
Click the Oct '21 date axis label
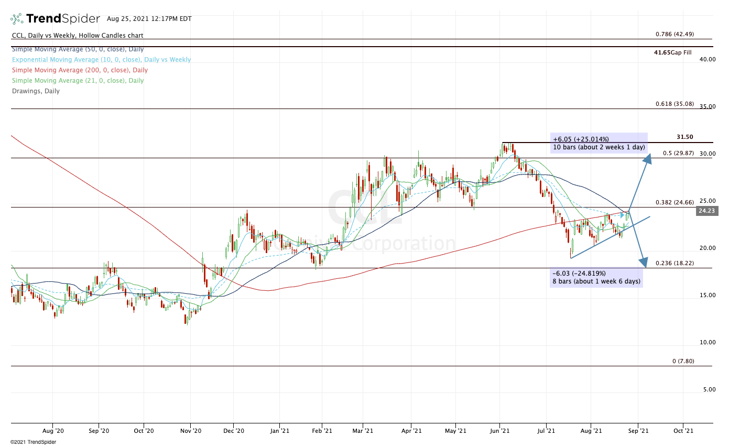click(683, 431)
